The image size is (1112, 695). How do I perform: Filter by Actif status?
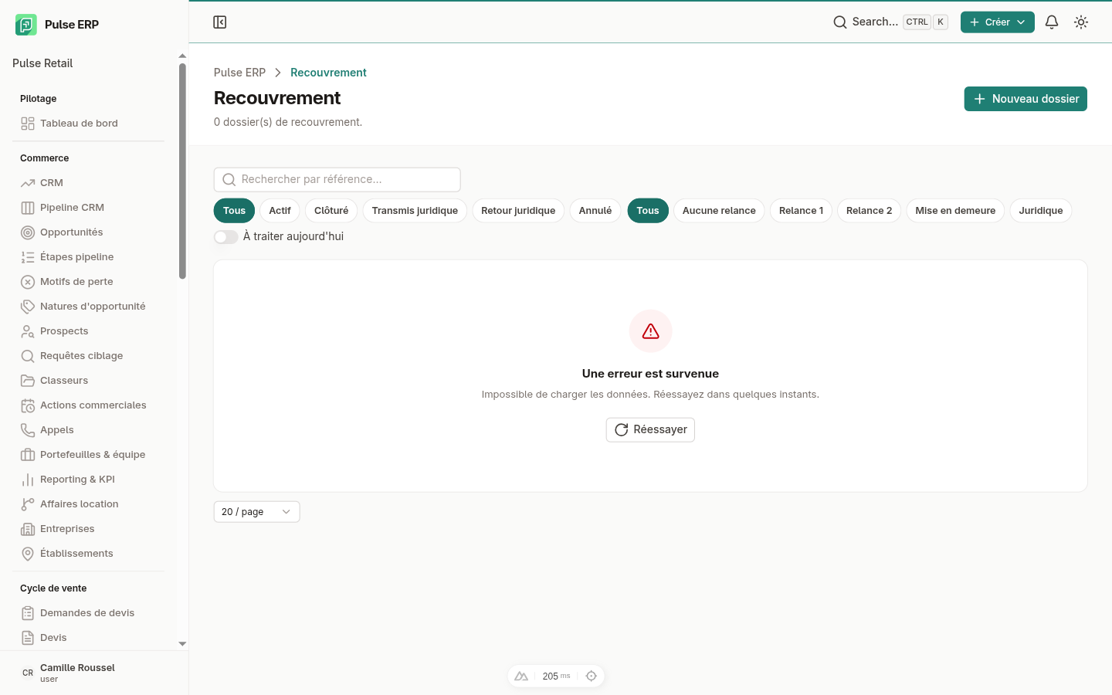tap(280, 211)
